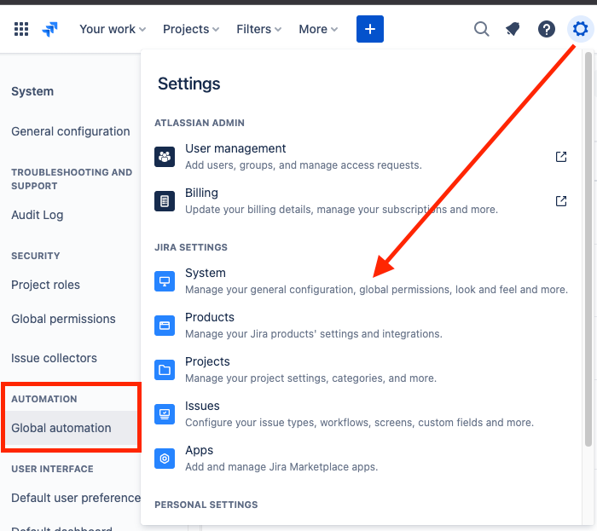Screen dimensions: 597x531
Task: Select Global automation in sidebar
Action: coord(71,428)
